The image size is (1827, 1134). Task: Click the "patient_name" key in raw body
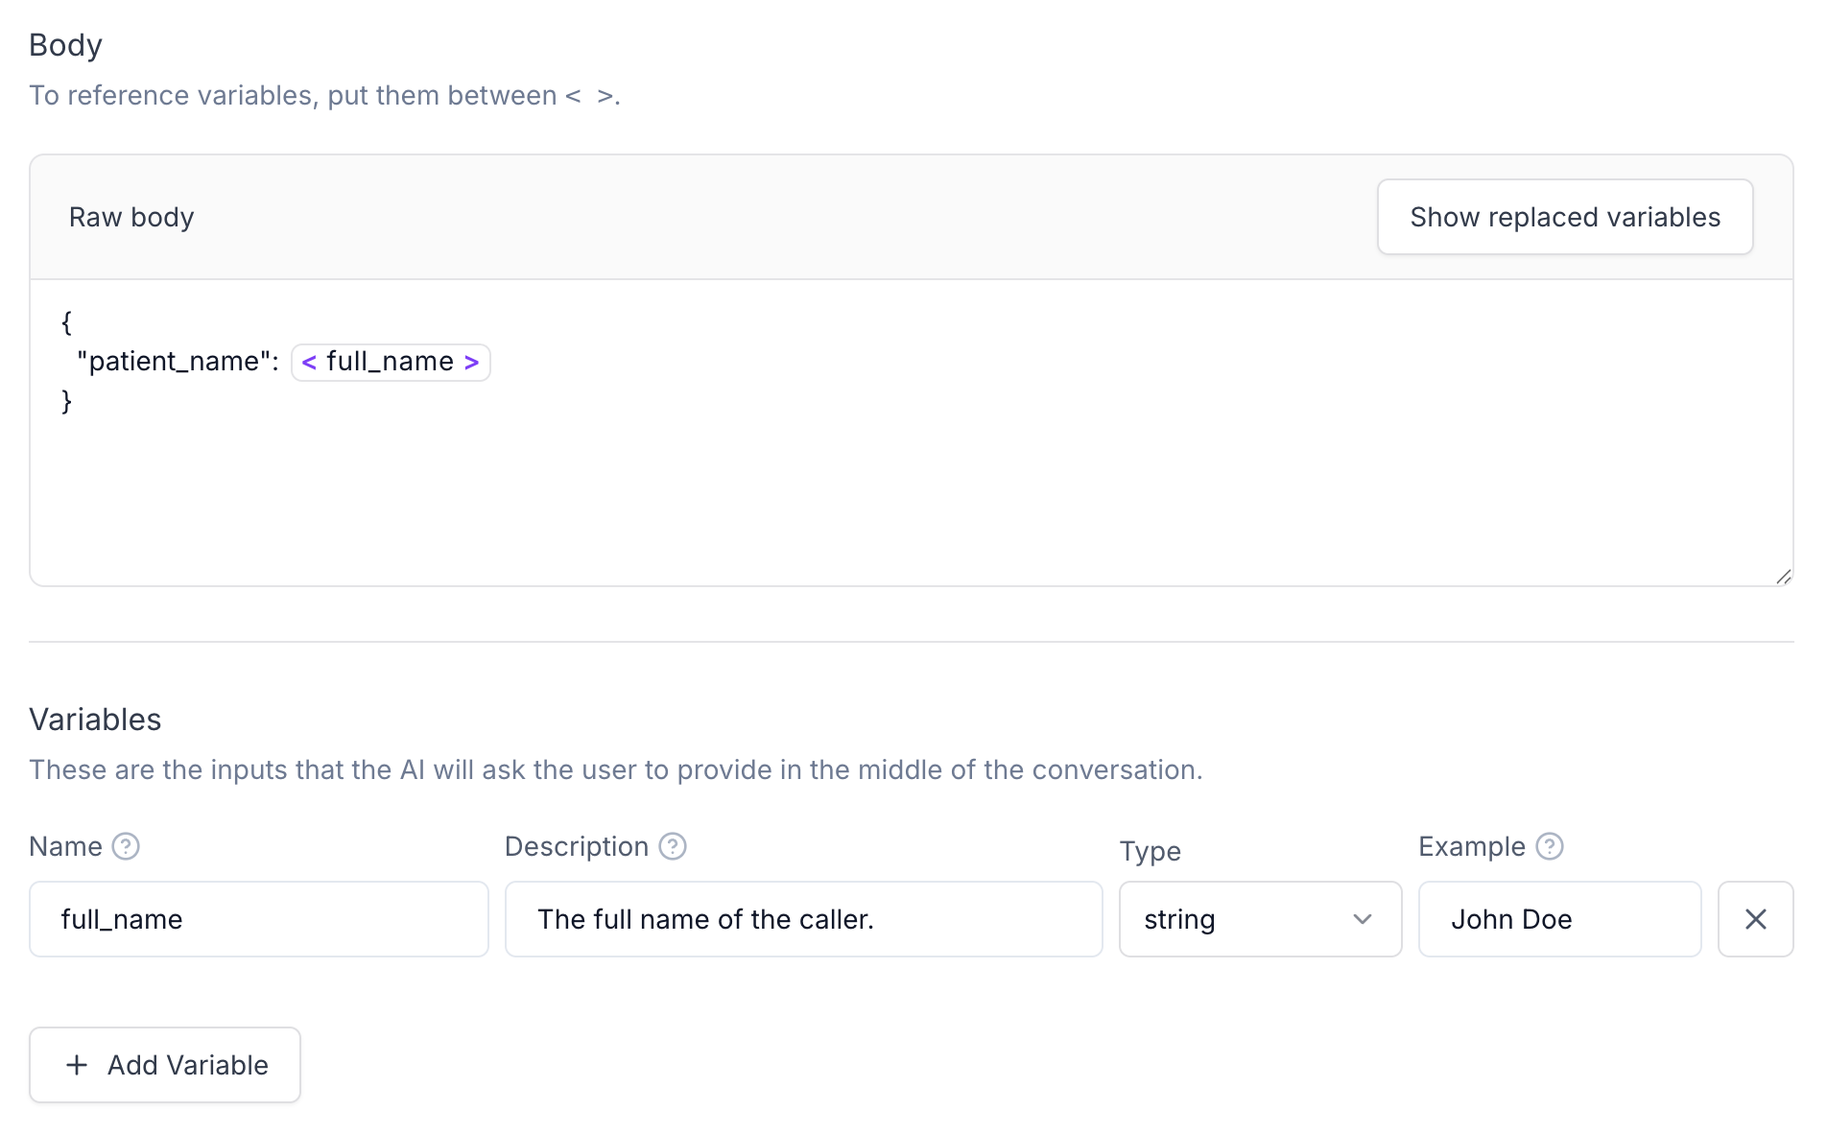click(x=173, y=362)
